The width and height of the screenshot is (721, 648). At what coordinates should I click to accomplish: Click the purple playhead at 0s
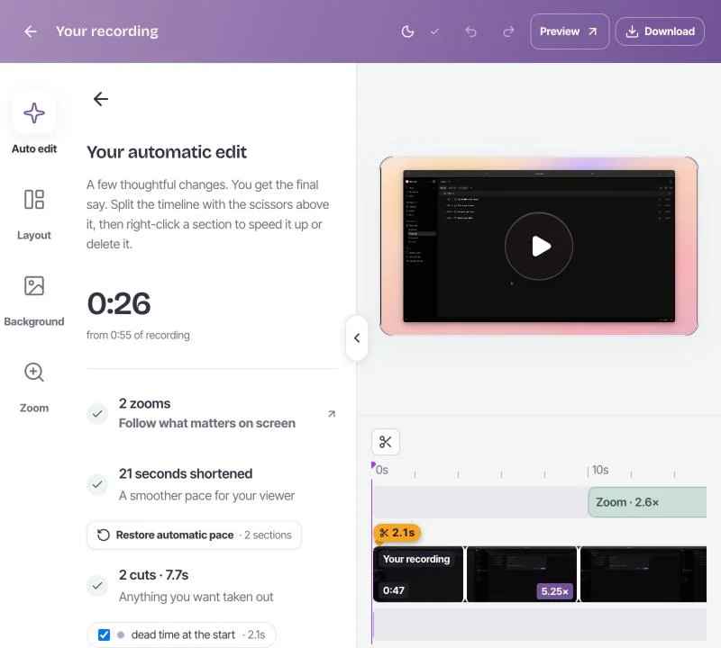(x=373, y=465)
